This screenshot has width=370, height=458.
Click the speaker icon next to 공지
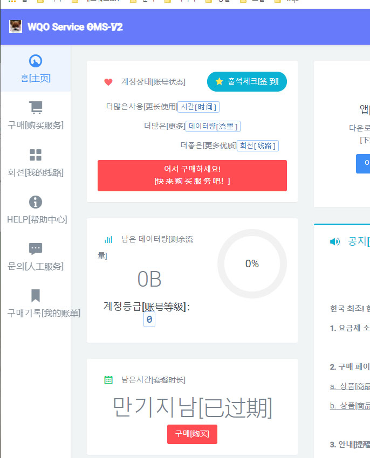pyautogui.click(x=335, y=241)
